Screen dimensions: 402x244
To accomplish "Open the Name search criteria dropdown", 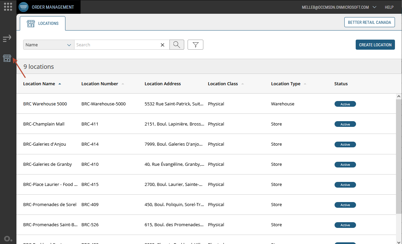I will tap(49, 45).
